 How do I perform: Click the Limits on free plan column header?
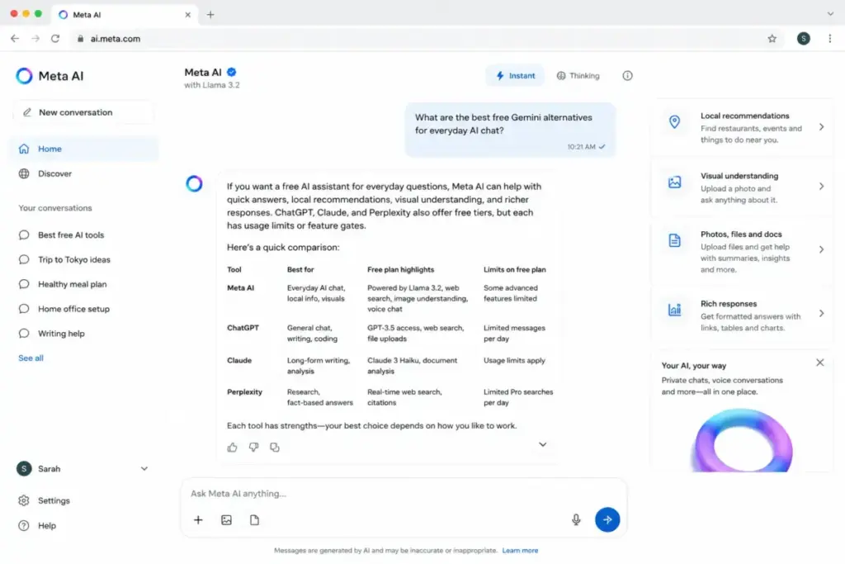(515, 269)
